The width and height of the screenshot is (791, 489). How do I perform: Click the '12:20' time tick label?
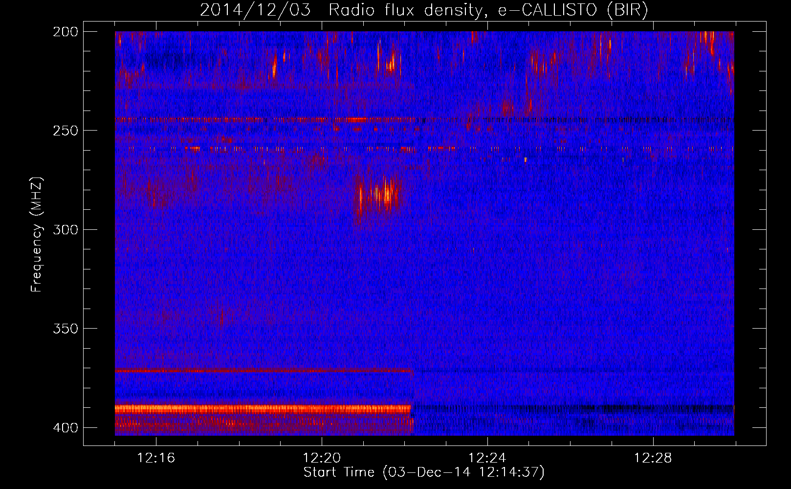(x=322, y=458)
